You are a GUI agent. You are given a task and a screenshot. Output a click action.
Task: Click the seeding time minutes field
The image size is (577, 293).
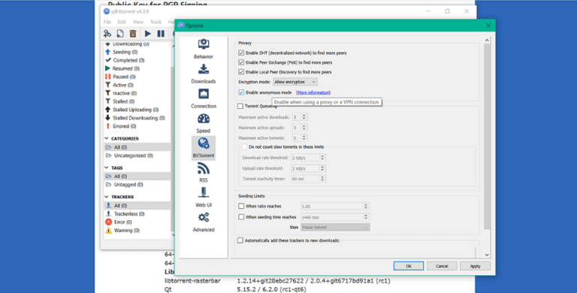pyautogui.click(x=335, y=217)
